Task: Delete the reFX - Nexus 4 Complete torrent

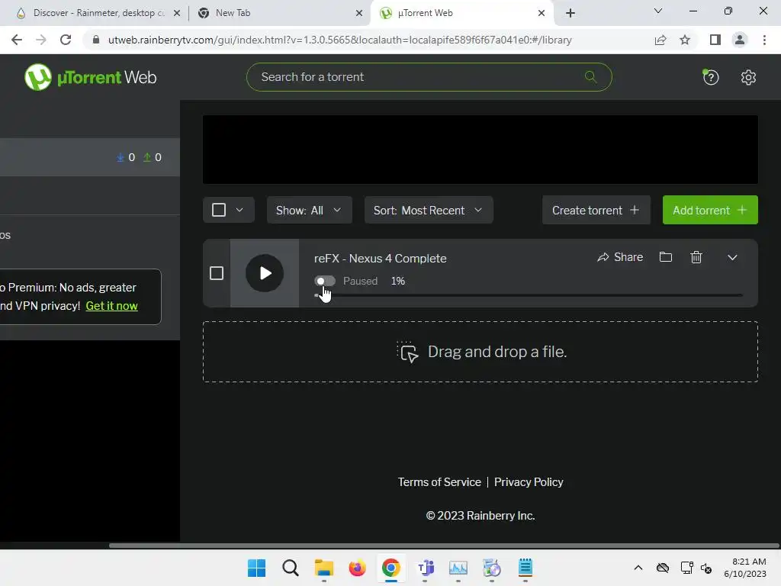Action: tap(696, 257)
